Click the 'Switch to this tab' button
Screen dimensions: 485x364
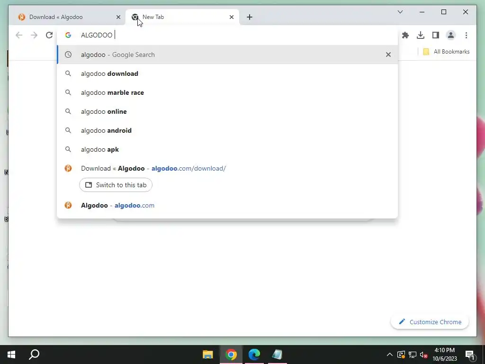[x=116, y=185]
